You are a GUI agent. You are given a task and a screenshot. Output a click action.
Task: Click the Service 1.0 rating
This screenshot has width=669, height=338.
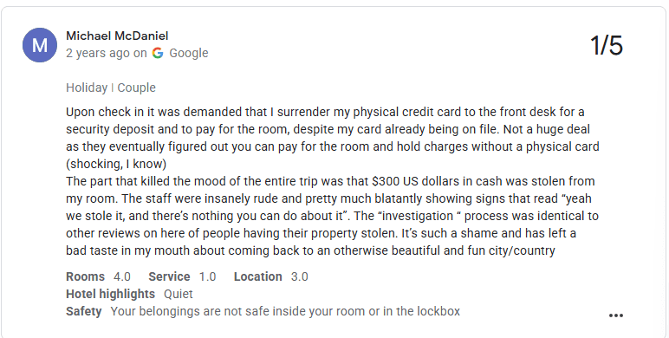coord(182,276)
